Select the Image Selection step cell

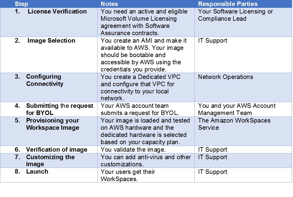[x=49, y=55]
